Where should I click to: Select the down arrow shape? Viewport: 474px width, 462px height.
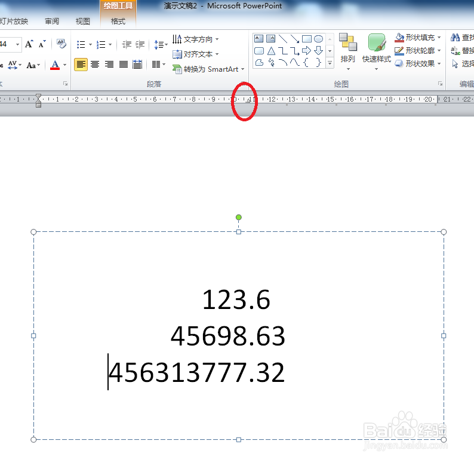coord(318,51)
